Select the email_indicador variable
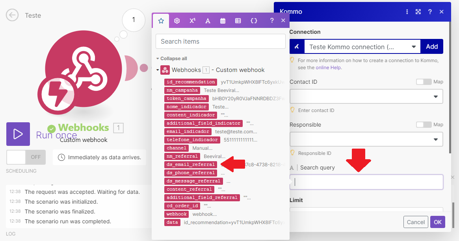459x241 pixels. [188, 131]
